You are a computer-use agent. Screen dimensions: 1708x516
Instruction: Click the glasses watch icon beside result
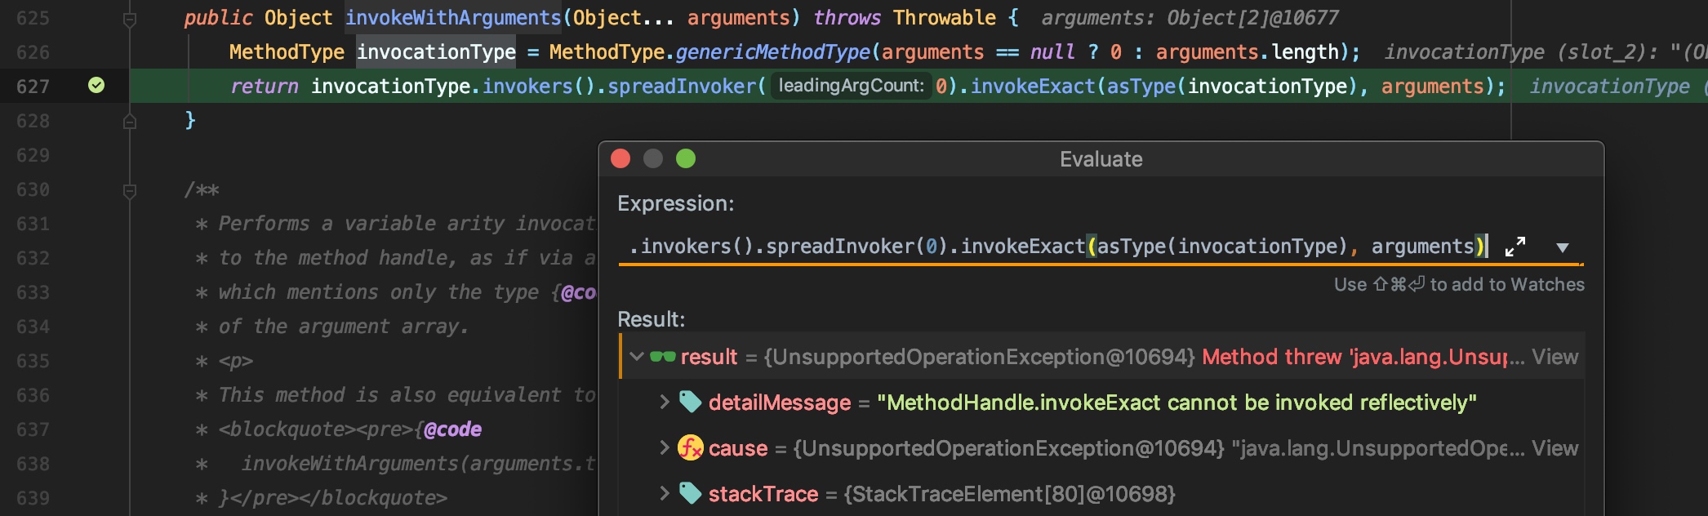point(662,357)
